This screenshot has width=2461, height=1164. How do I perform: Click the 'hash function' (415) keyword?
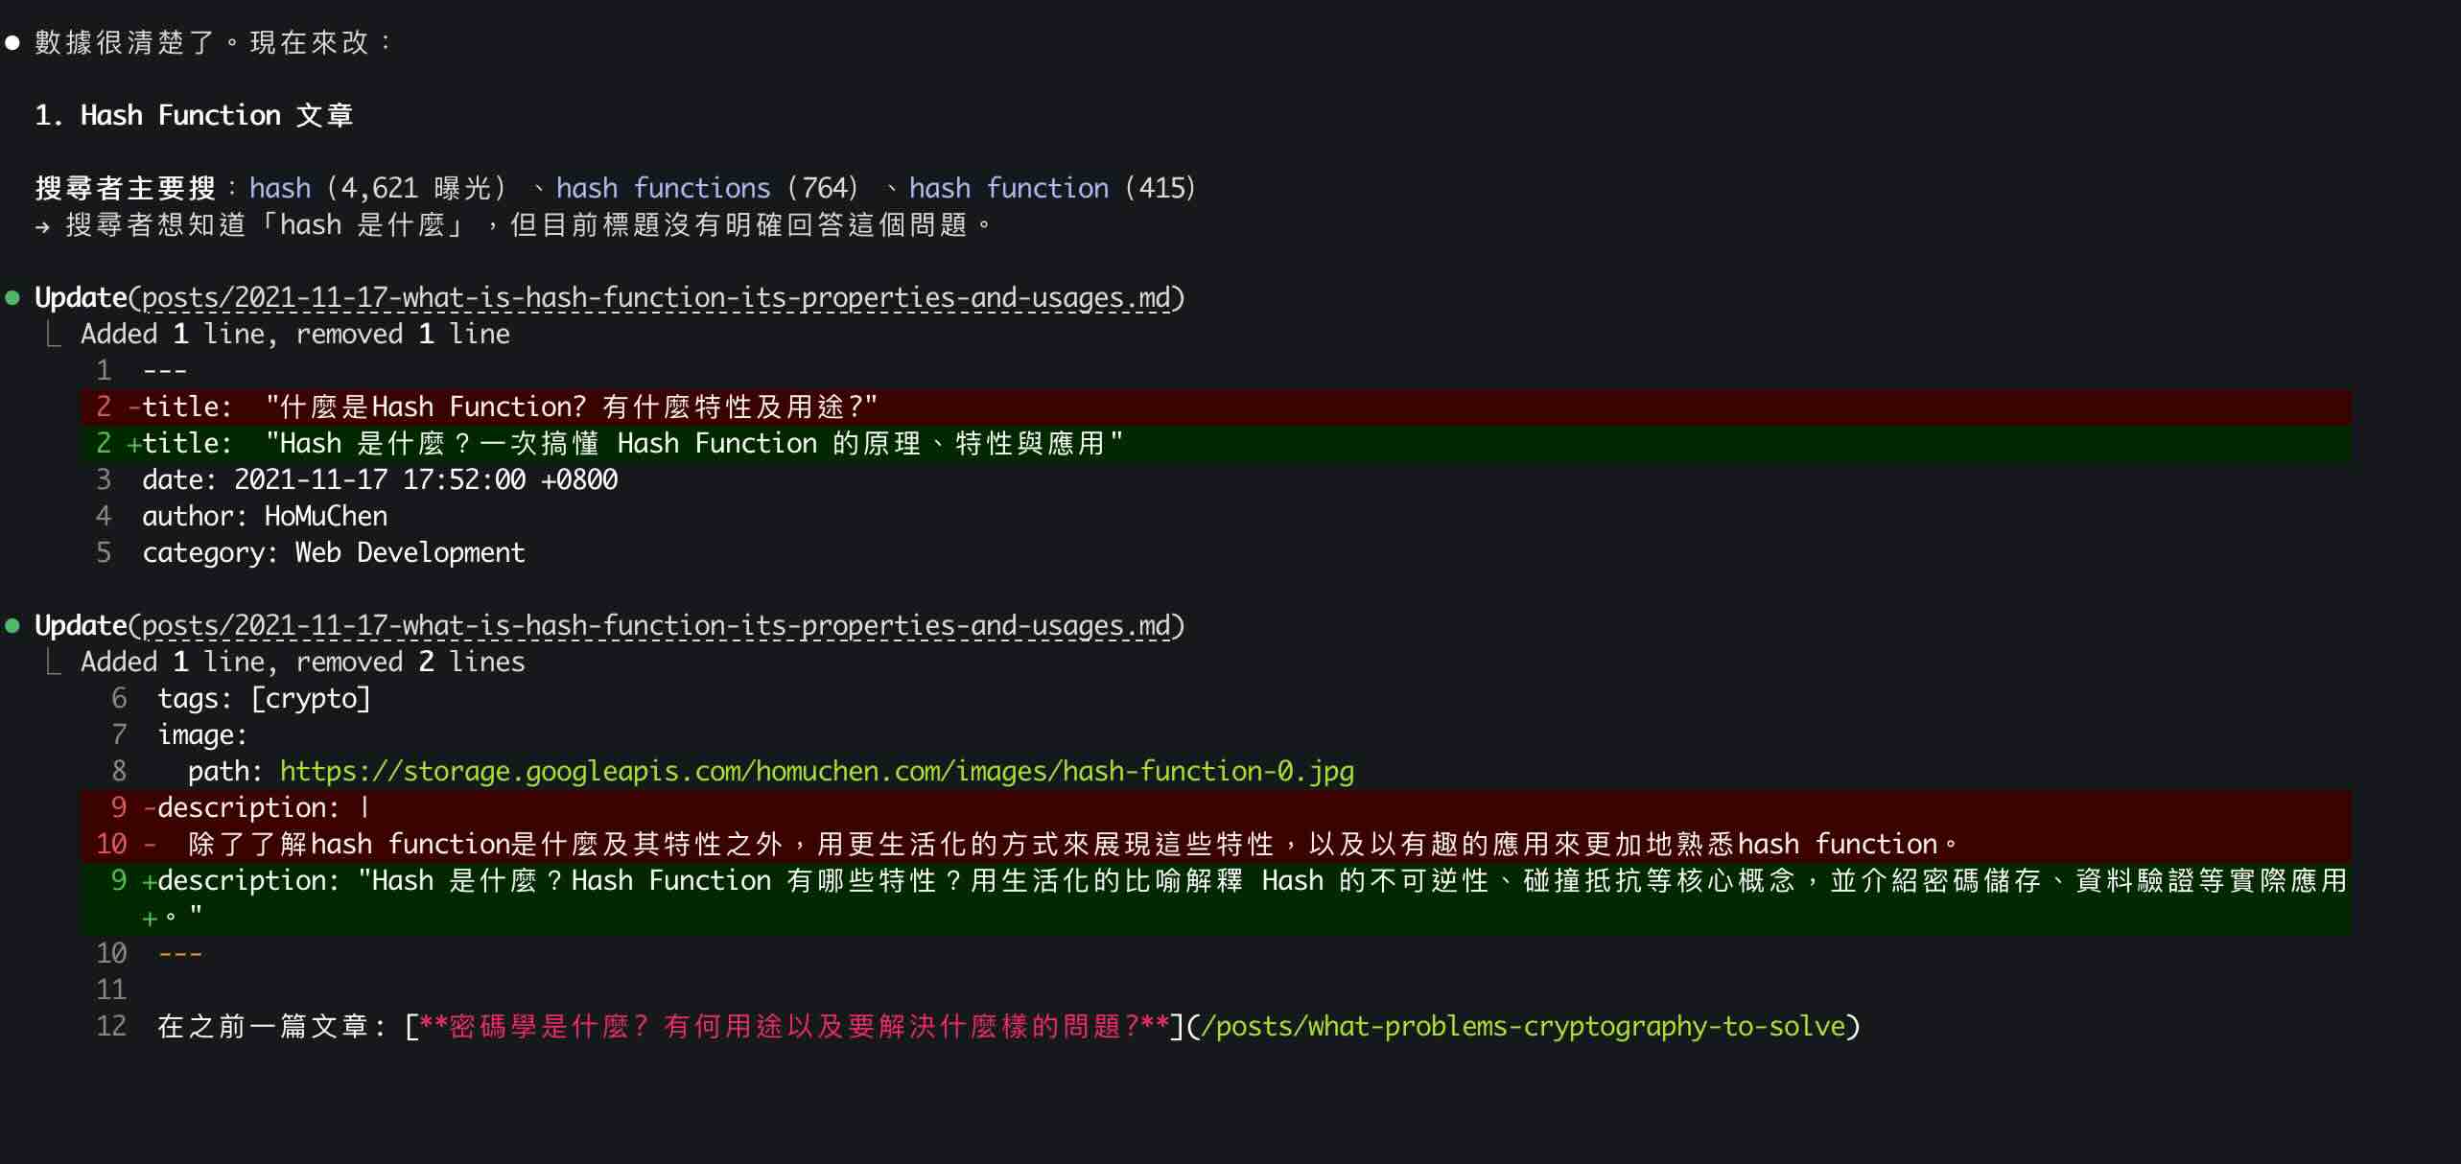tap(1008, 188)
